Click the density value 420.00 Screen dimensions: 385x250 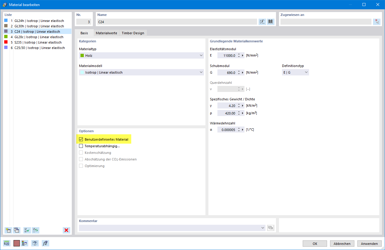click(x=227, y=113)
